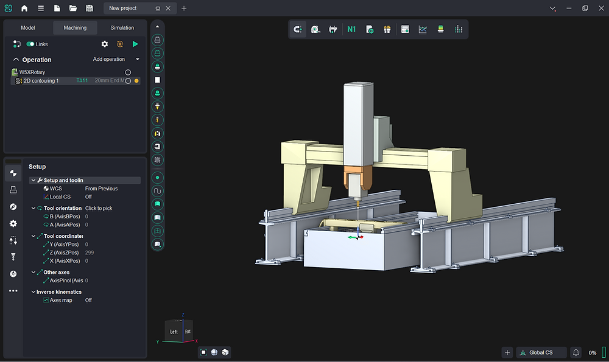The image size is (609, 362).
Task: Open the document with green gear icon
Action: pos(370,29)
